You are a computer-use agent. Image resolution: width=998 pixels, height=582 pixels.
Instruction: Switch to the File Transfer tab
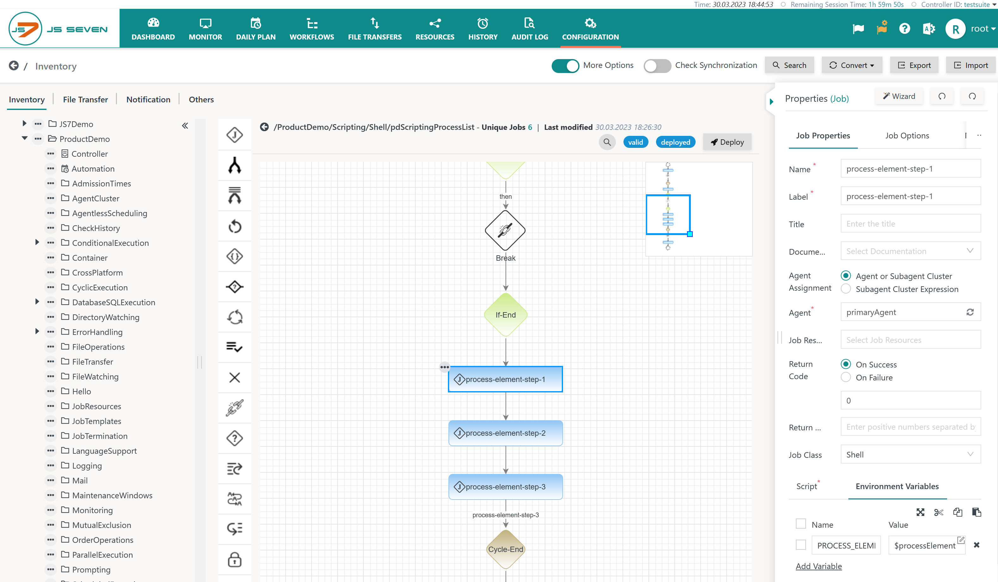tap(85, 99)
